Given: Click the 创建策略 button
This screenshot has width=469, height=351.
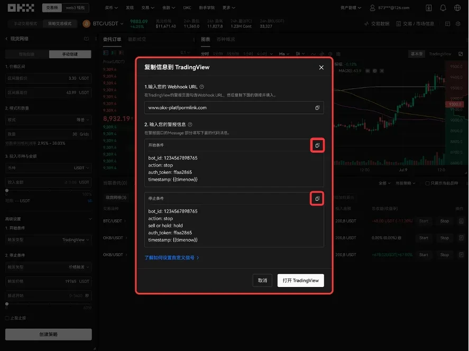Looking at the screenshot, I should click(49, 334).
